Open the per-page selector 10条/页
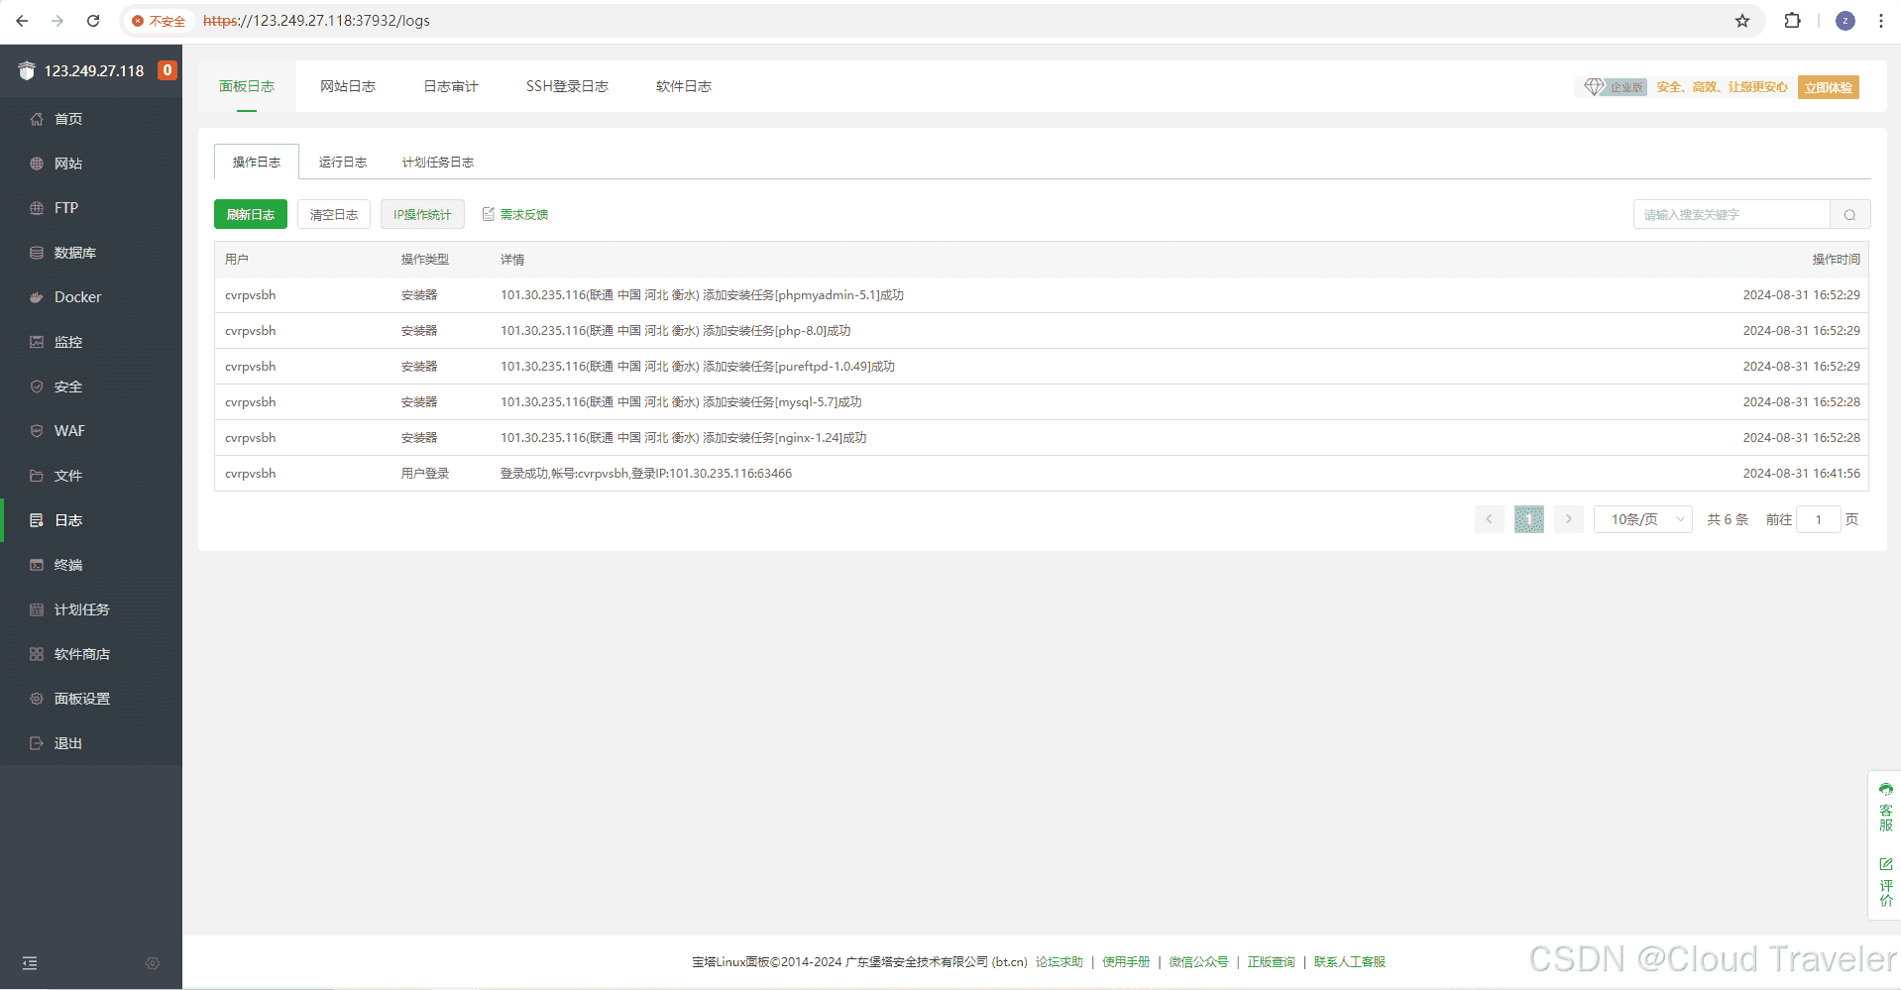Screen dimensions: 1901x990 click(1641, 518)
